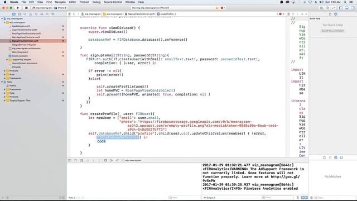Expand Targets Support Files folder
Screen dimensions: 357x201
(4, 100)
